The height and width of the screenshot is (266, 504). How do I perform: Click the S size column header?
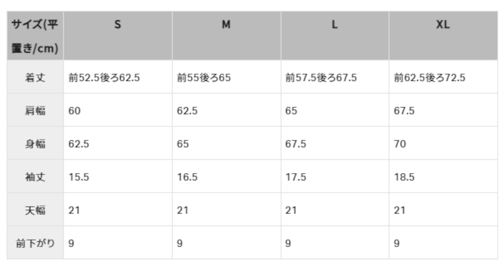click(118, 36)
